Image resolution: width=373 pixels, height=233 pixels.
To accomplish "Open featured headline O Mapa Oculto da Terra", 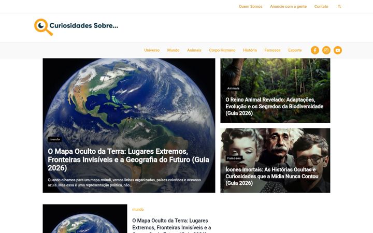I will (128, 159).
